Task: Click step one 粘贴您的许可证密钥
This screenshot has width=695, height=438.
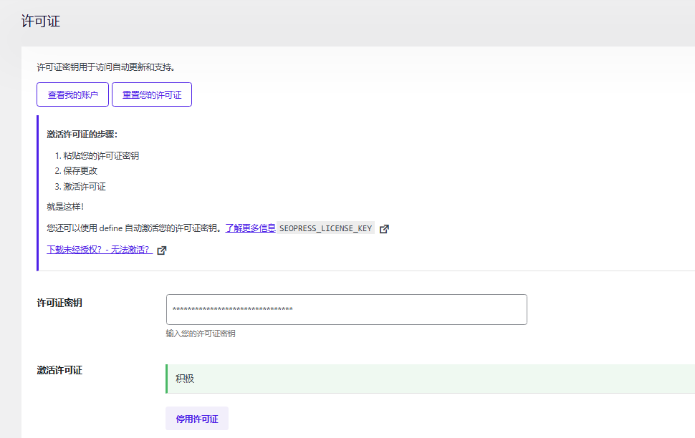Action: pos(99,155)
